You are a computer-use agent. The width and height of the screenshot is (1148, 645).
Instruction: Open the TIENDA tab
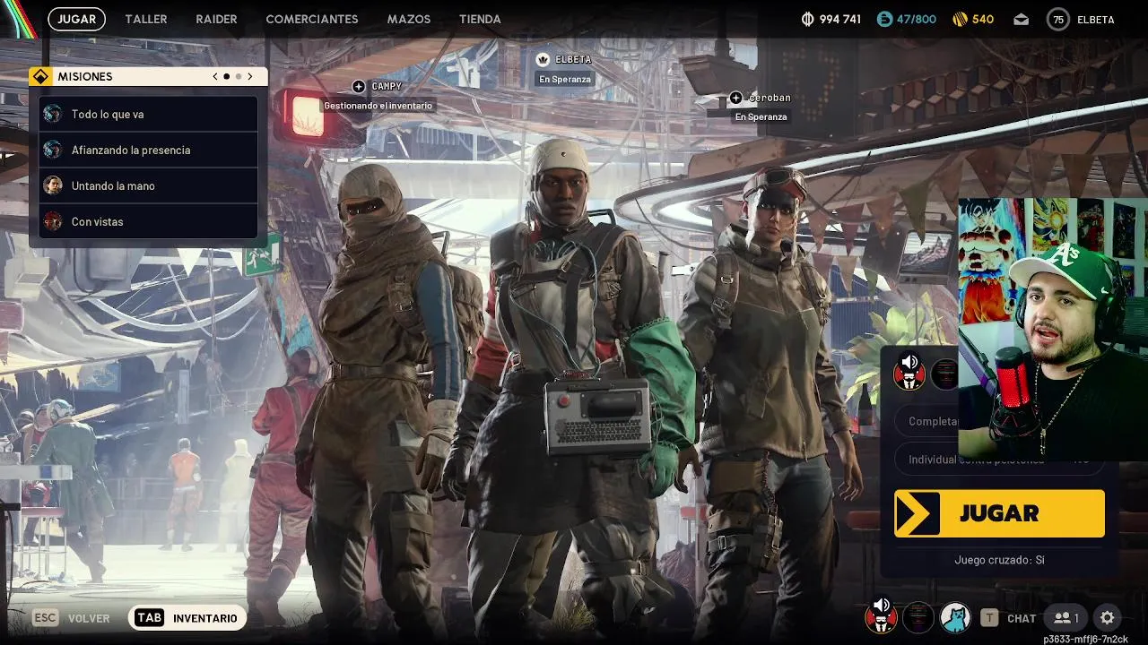[x=480, y=19]
